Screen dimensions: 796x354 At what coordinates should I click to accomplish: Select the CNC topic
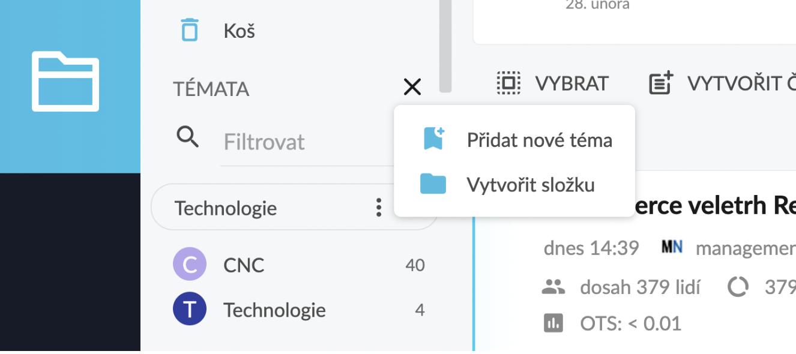coord(244,265)
